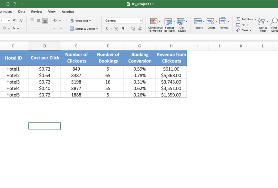This screenshot has width=278, height=188.
Task: Click the AutoSum sigma button
Action: [245, 19]
